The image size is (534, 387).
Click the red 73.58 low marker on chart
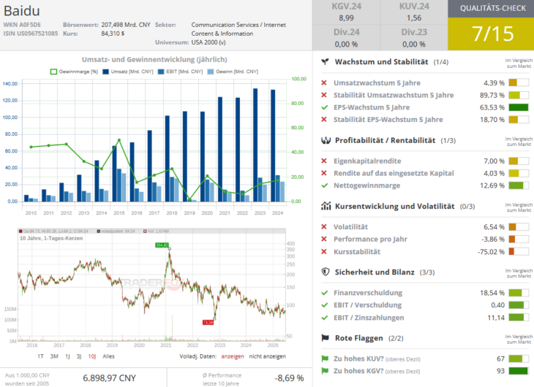tap(208, 323)
